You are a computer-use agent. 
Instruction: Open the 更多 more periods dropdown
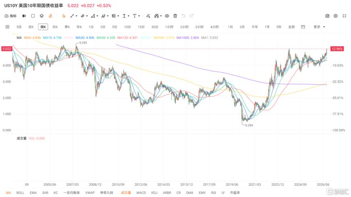pos(319,27)
